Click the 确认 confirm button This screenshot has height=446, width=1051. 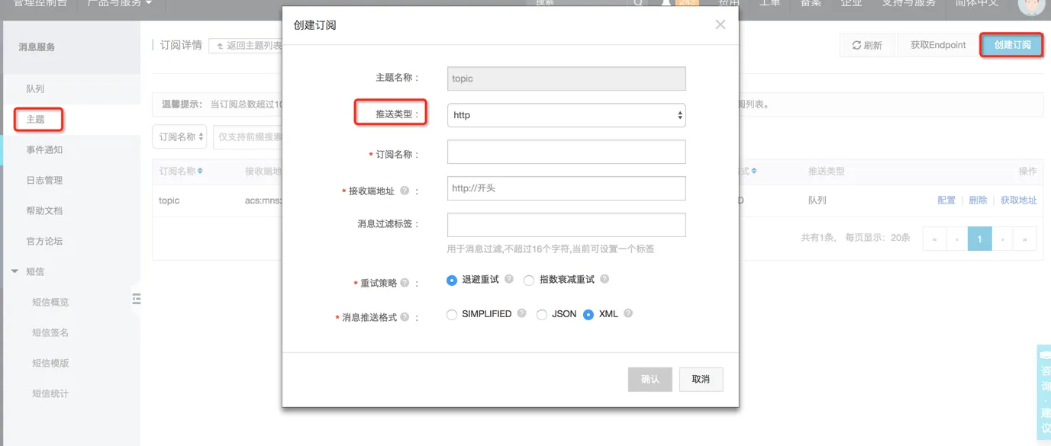click(x=650, y=379)
